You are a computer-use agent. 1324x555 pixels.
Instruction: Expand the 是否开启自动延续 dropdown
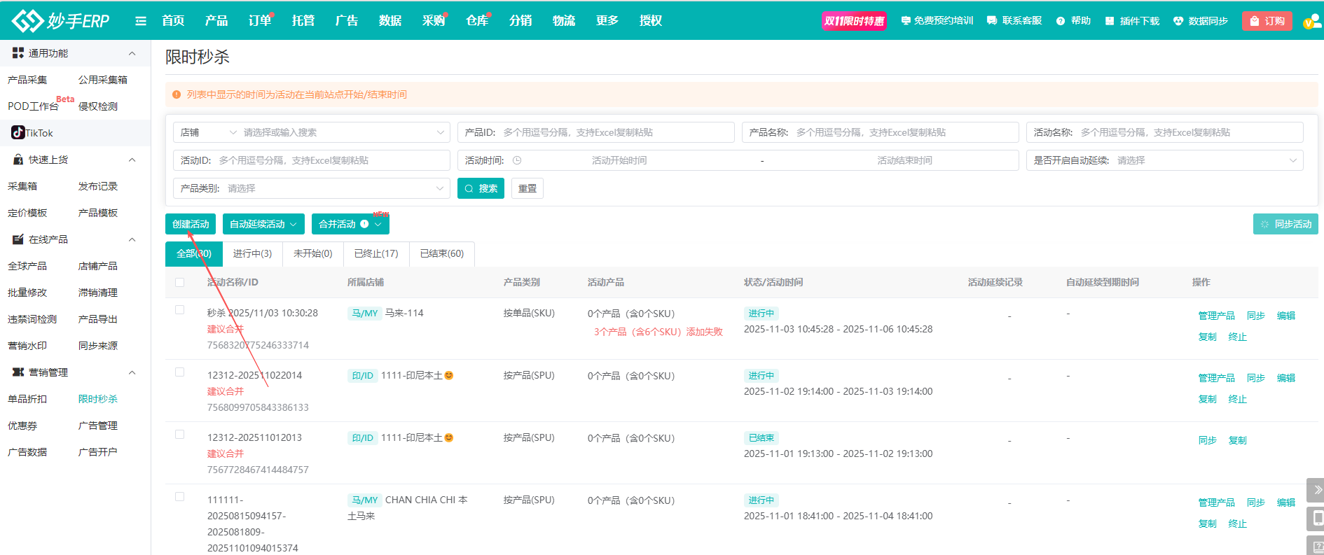1164,160
